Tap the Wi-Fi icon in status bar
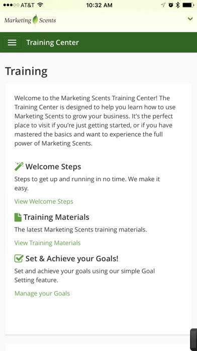This screenshot has height=351, width=197. tap(40, 5)
